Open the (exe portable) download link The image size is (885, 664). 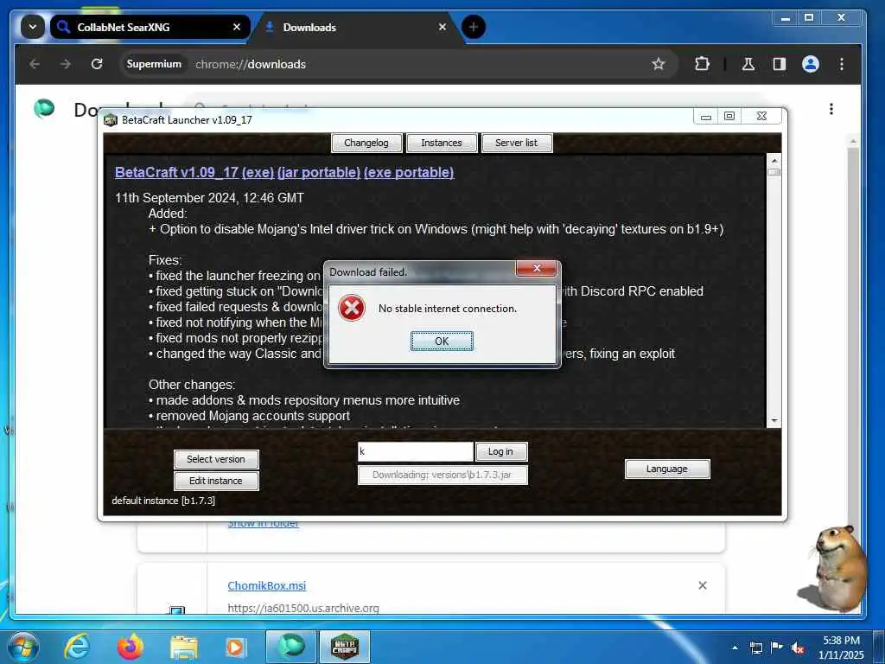(409, 172)
